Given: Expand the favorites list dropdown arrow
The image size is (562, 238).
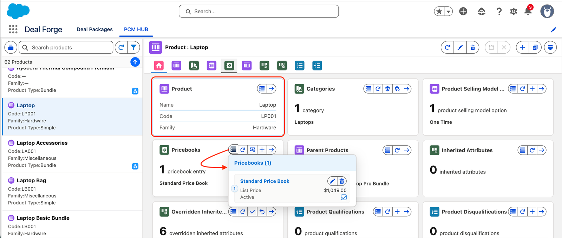Looking at the screenshot, I should point(448,12).
